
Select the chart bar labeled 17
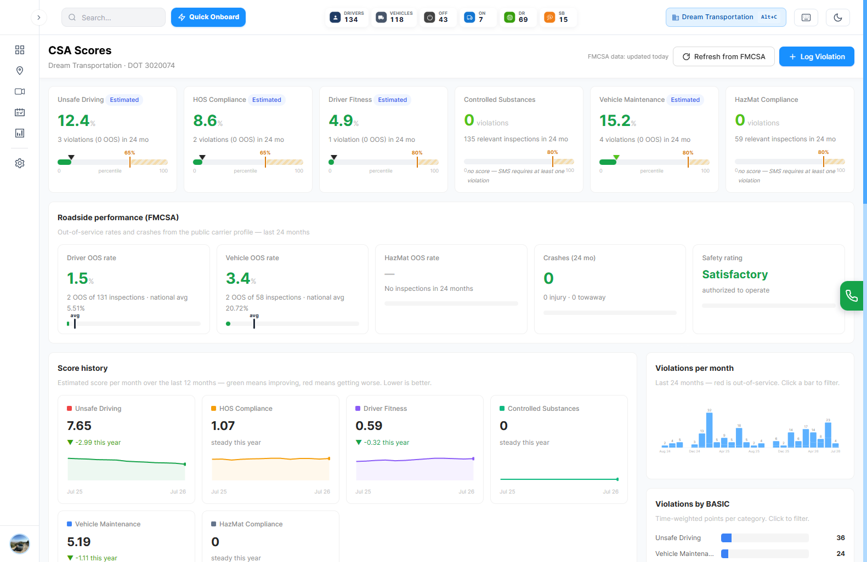click(806, 438)
